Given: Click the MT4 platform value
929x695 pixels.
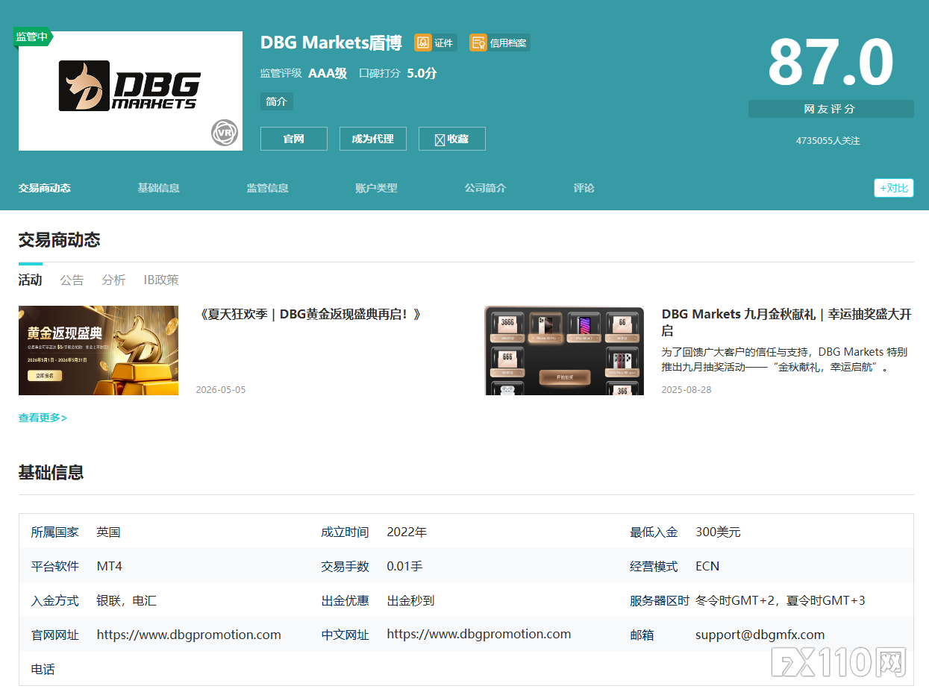Looking at the screenshot, I should tap(110, 567).
